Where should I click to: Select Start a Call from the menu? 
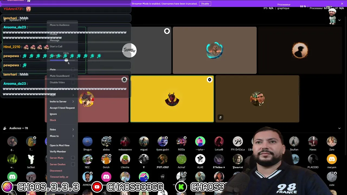tap(56, 47)
